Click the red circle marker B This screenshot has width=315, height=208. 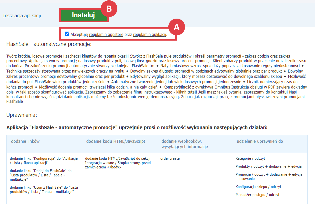[109, 9]
